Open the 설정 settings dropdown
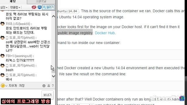 coord(4,7)
